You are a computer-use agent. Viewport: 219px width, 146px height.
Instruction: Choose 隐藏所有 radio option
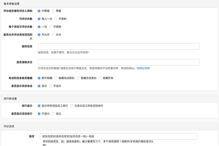(100, 78)
